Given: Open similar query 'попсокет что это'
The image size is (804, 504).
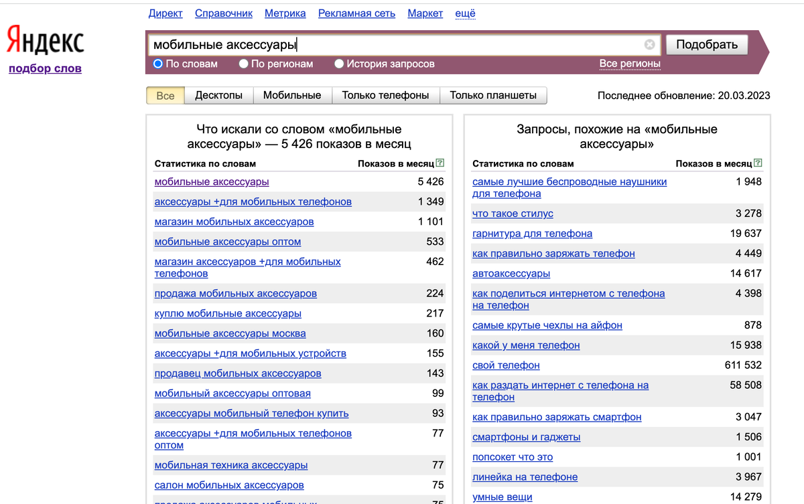Looking at the screenshot, I should pos(513,457).
